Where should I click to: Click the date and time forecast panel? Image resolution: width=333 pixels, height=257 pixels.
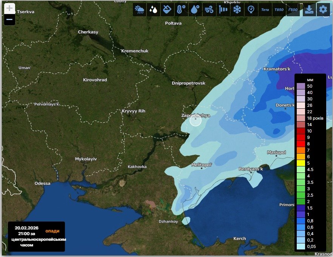36,236
